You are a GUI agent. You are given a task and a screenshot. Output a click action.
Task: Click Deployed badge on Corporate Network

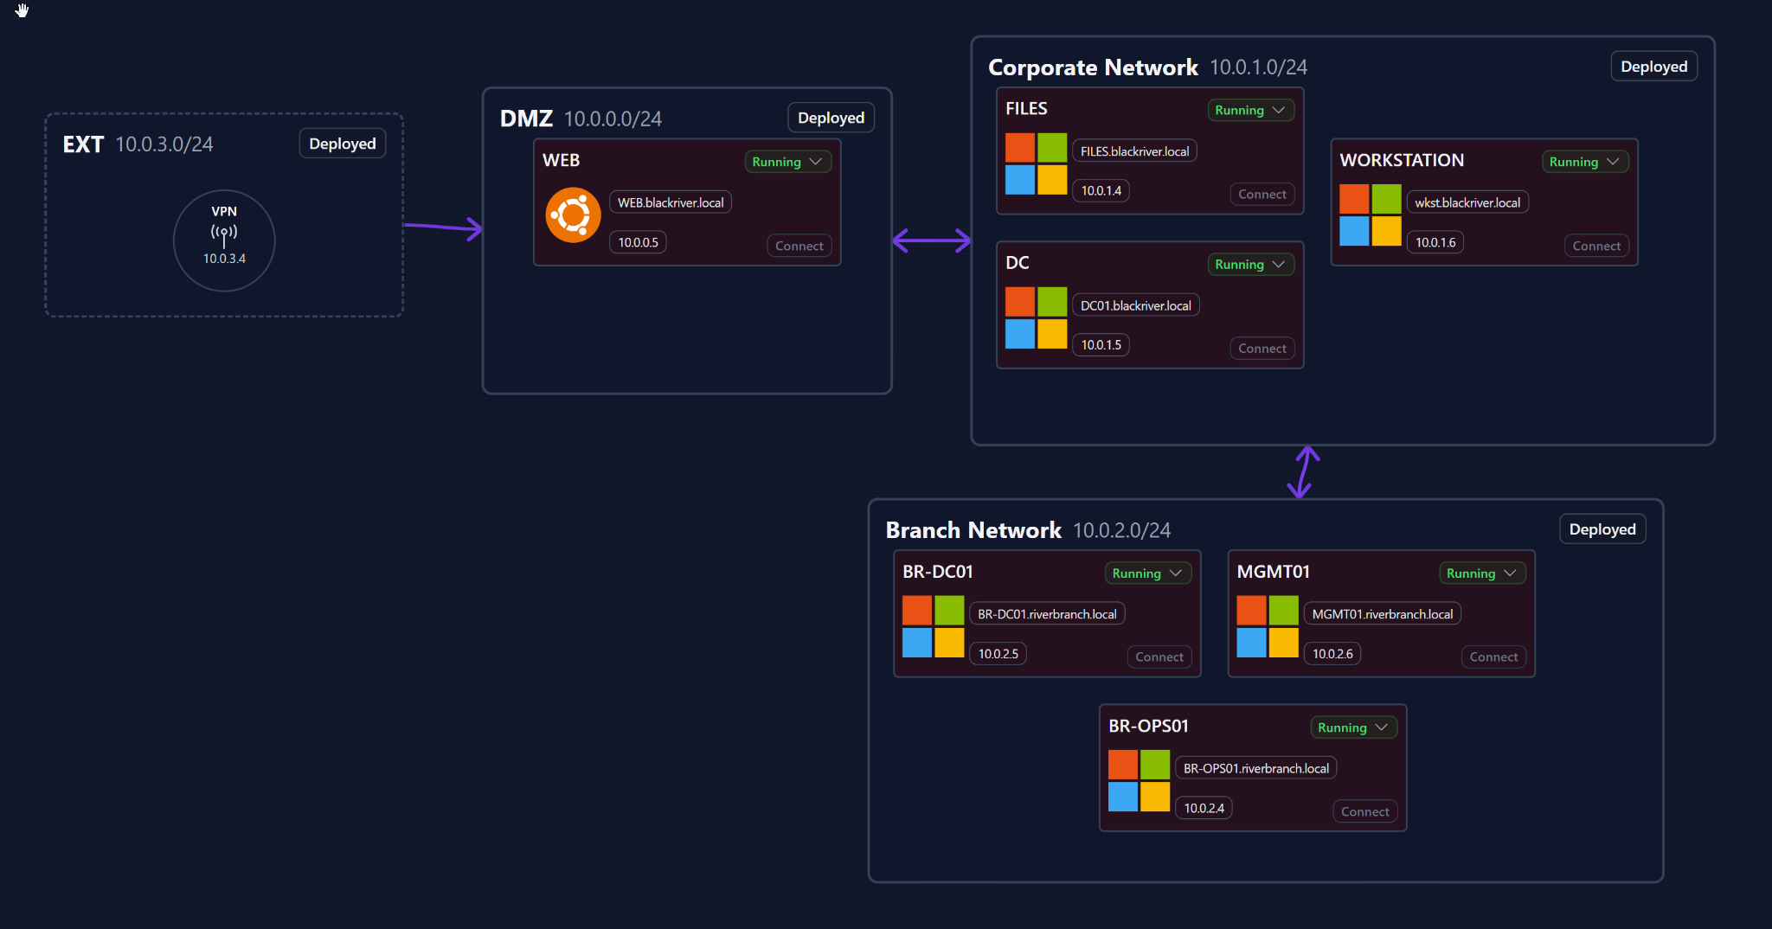point(1654,67)
